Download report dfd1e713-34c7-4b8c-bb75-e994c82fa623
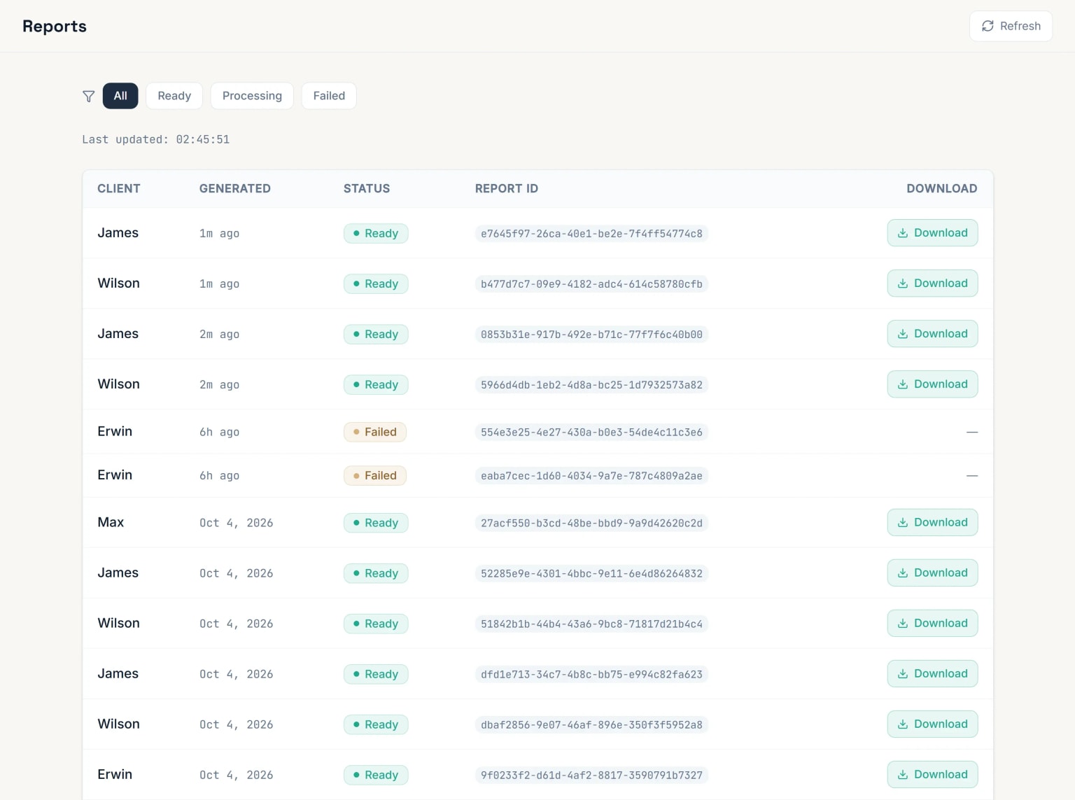This screenshot has width=1075, height=800. pos(932,674)
